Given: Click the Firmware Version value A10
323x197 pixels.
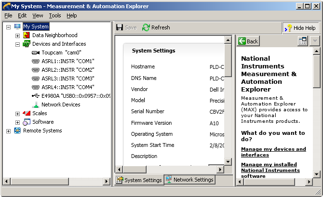Looking at the screenshot, I should pos(214,123).
